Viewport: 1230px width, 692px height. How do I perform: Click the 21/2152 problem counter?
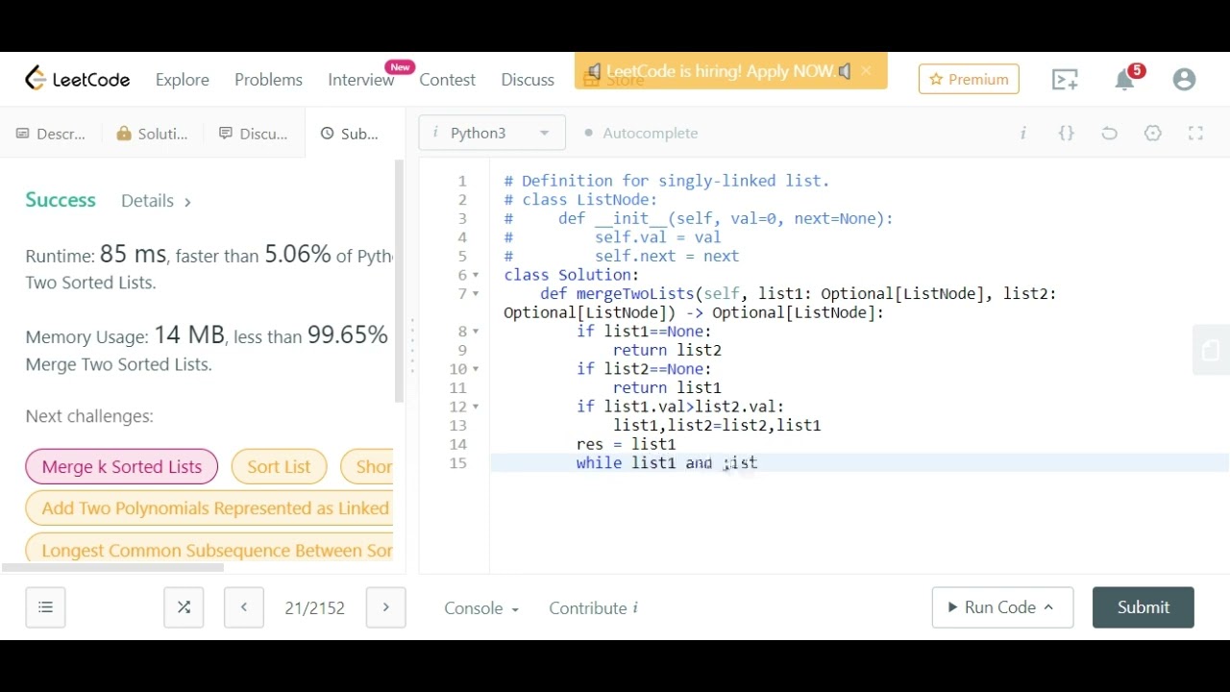314,607
